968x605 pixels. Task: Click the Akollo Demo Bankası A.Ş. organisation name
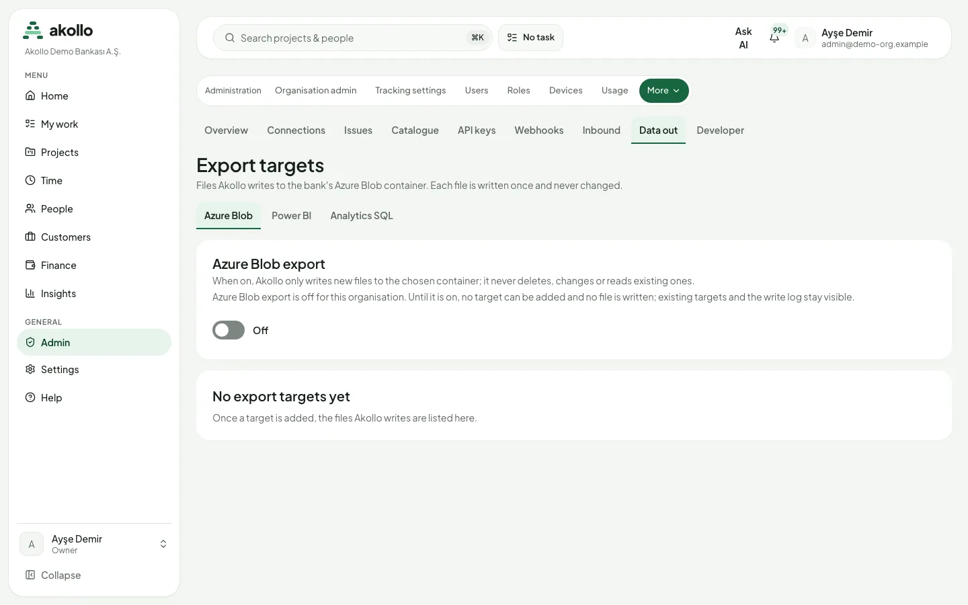73,52
